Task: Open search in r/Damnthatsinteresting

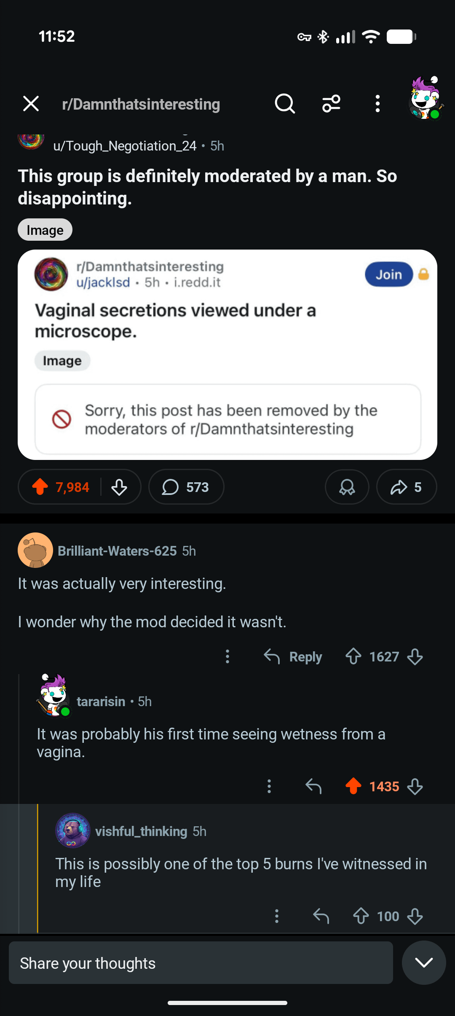Action: 285,104
